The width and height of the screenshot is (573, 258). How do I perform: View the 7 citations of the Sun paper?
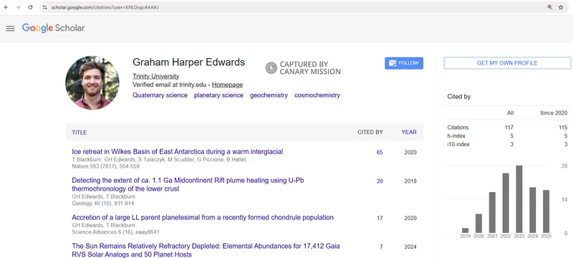click(381, 247)
